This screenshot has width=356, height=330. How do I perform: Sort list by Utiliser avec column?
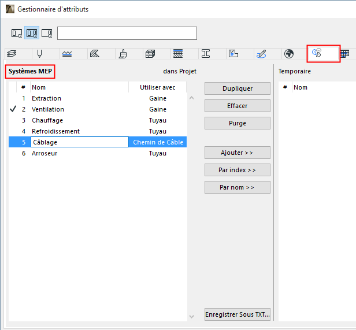tap(158, 87)
